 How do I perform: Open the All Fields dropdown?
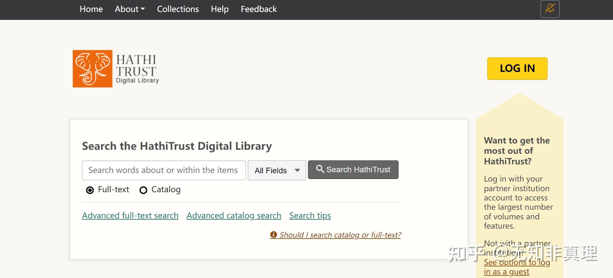277,170
